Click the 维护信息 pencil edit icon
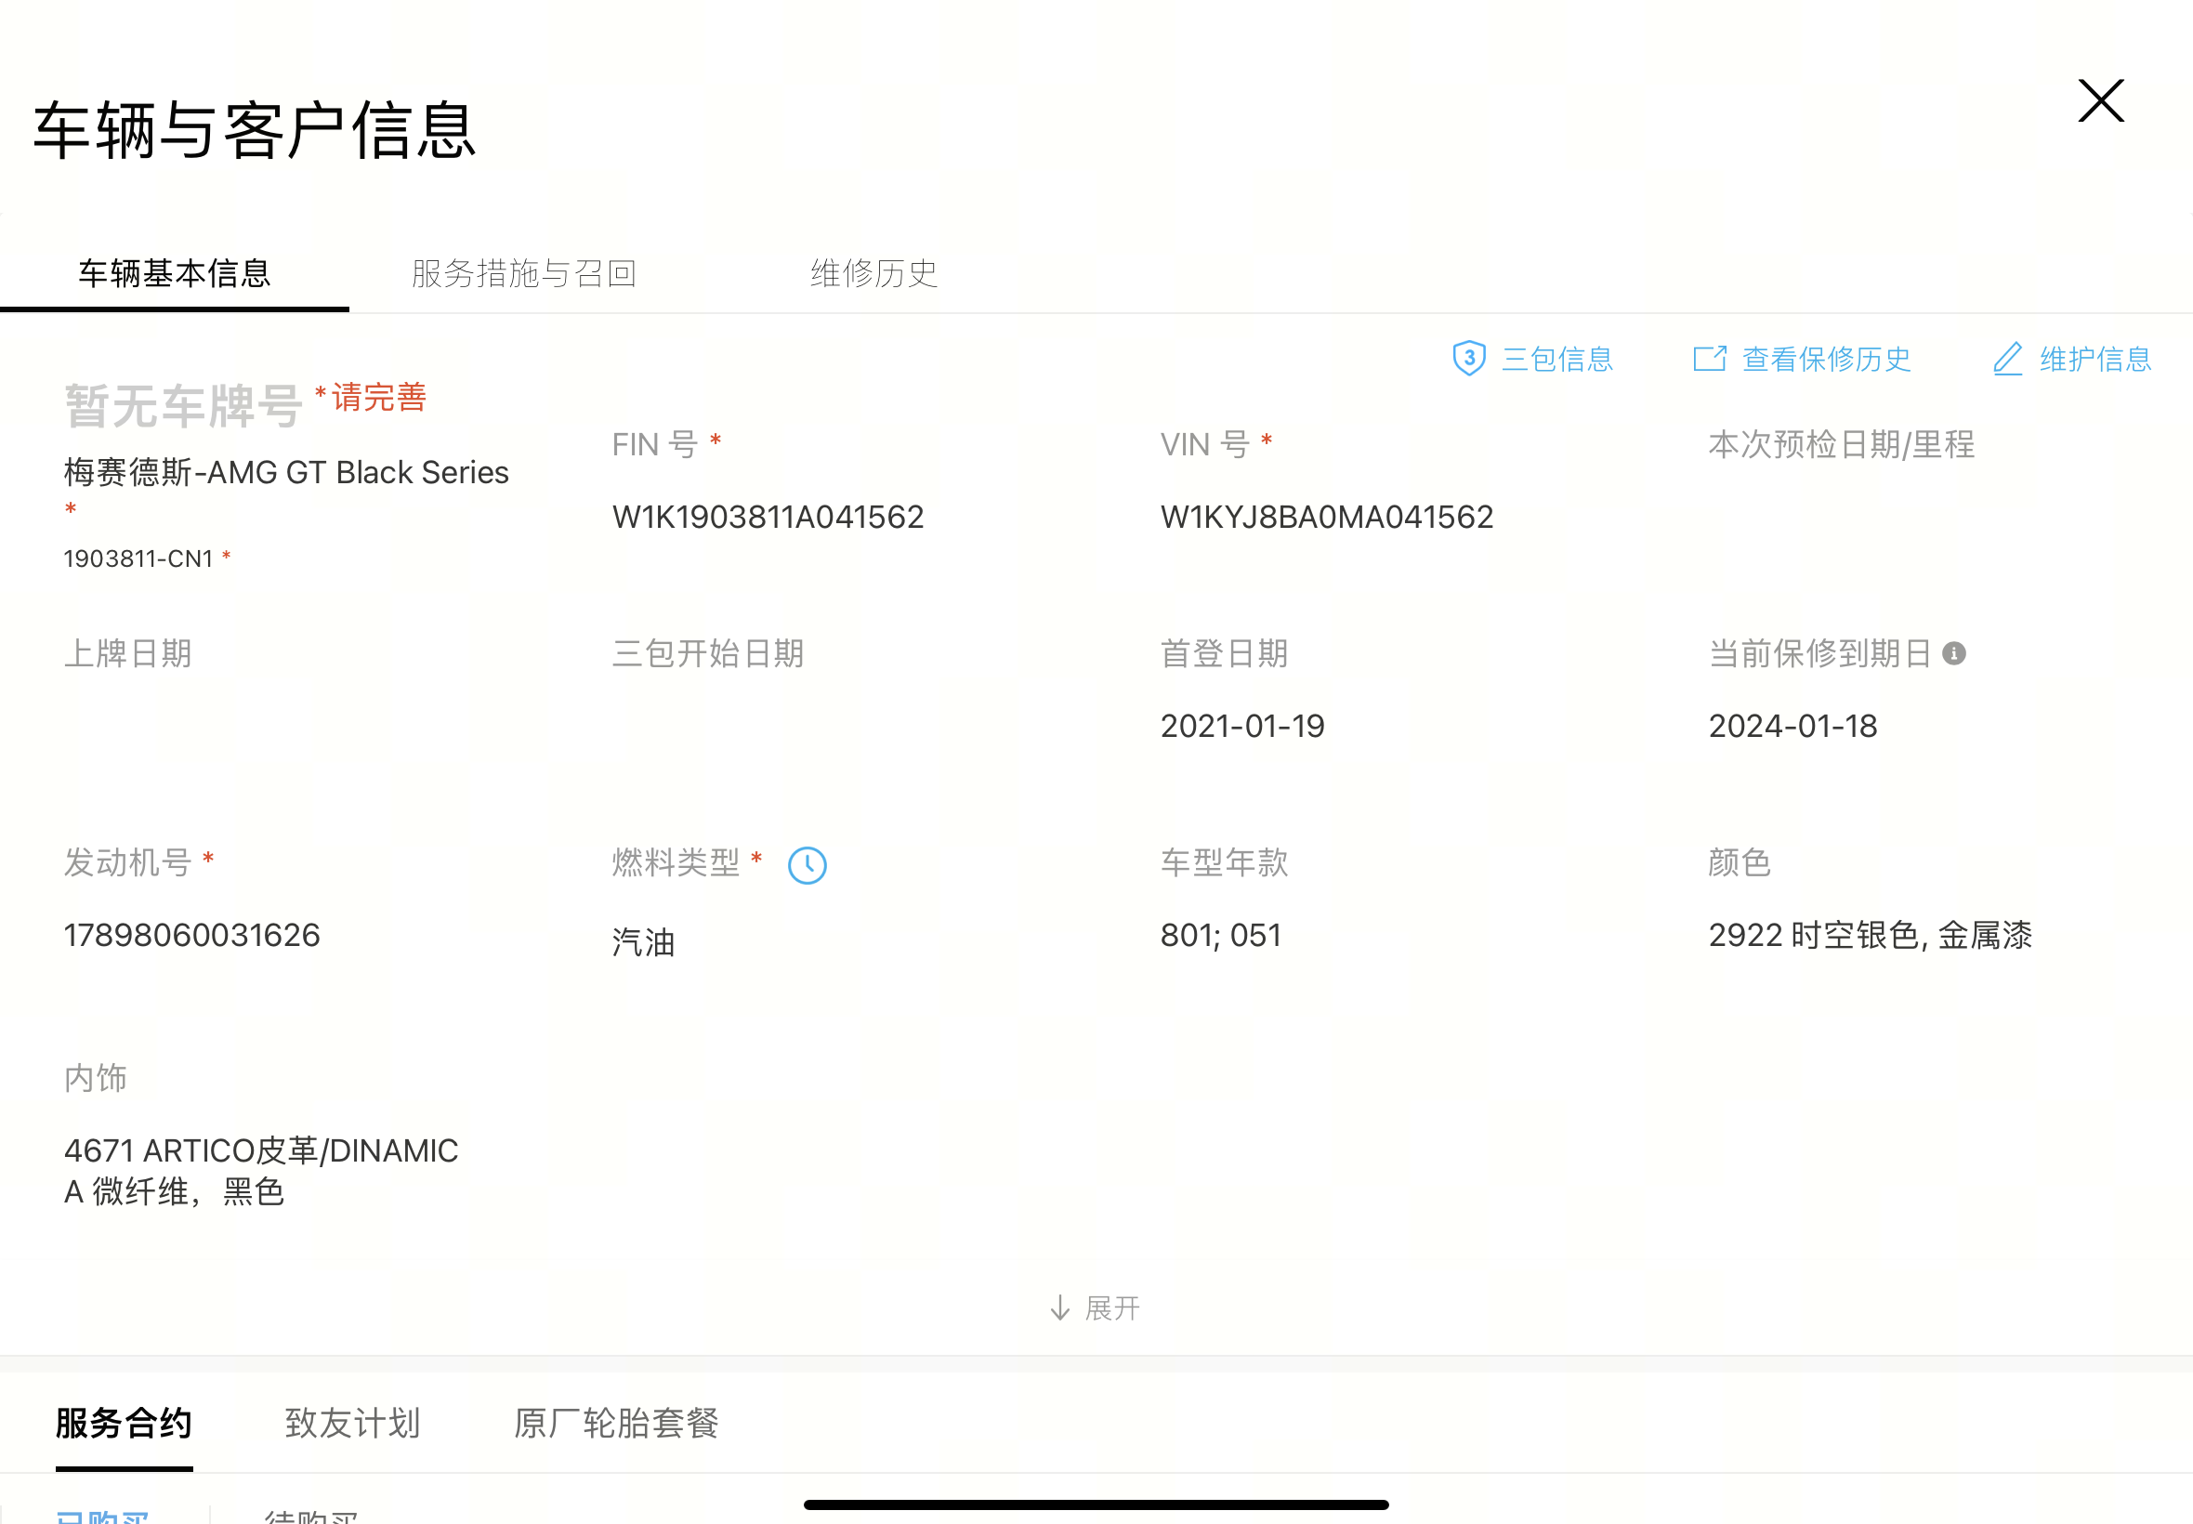The width and height of the screenshot is (2193, 1524). pos(2007,359)
